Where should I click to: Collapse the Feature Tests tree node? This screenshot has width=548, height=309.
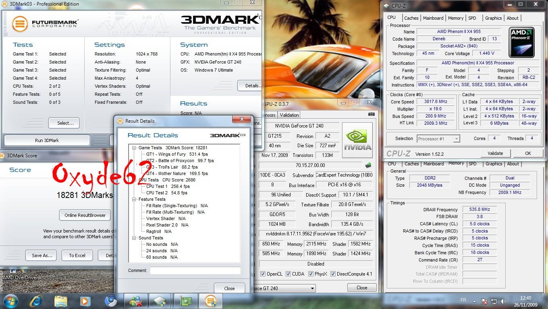134,199
